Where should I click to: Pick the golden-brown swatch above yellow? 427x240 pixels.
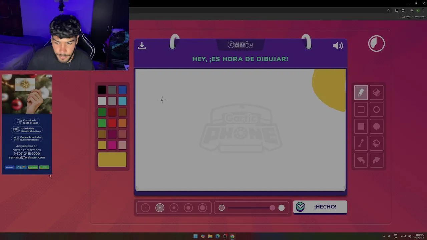[102, 134]
